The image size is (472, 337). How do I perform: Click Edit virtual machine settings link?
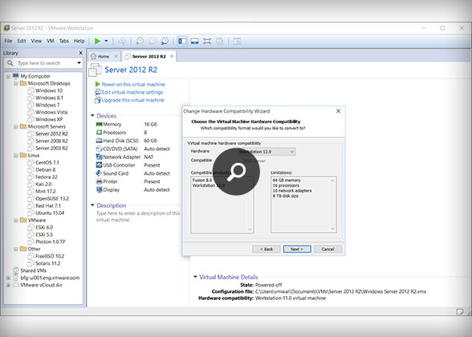click(132, 92)
